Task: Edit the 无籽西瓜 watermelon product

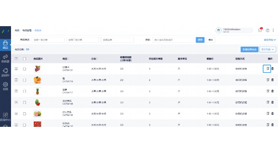Action: coord(268,102)
